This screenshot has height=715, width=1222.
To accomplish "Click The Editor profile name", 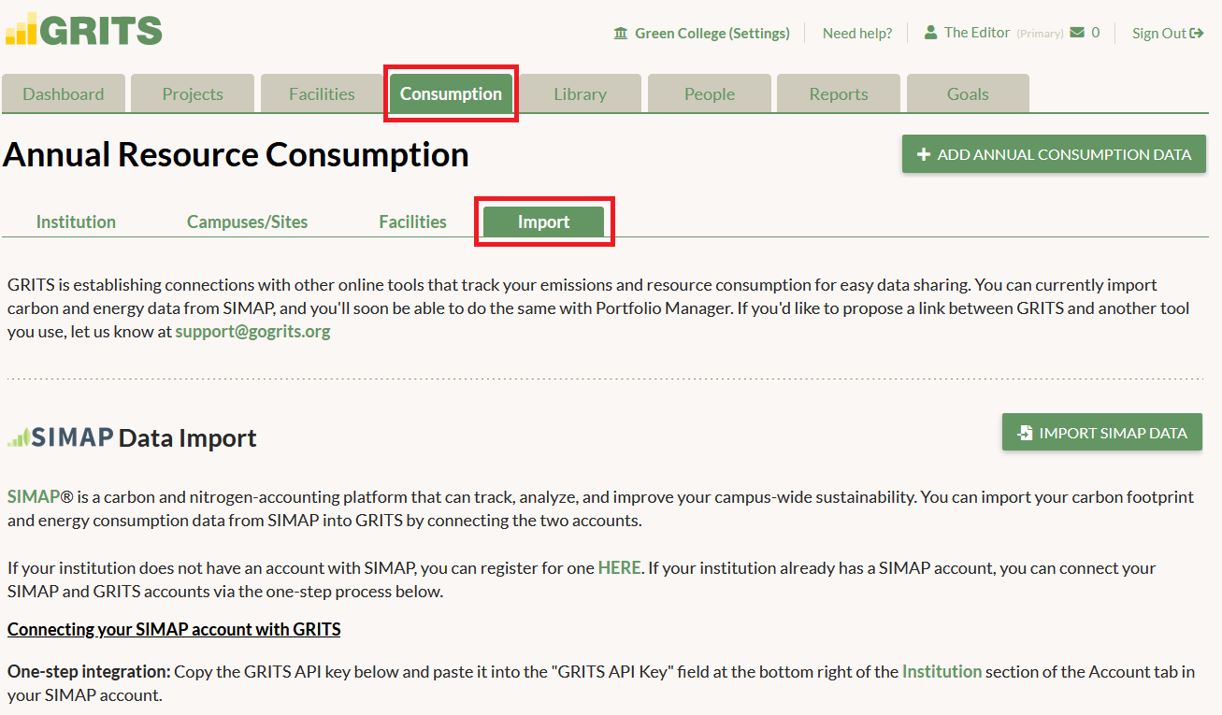I will pyautogui.click(x=977, y=33).
